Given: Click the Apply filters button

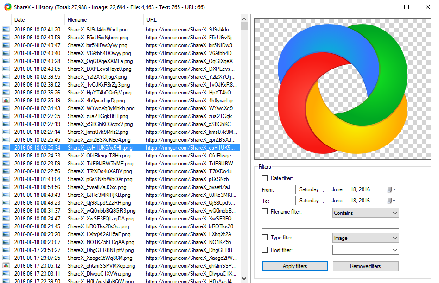Looking at the screenshot, I should 295,266.
